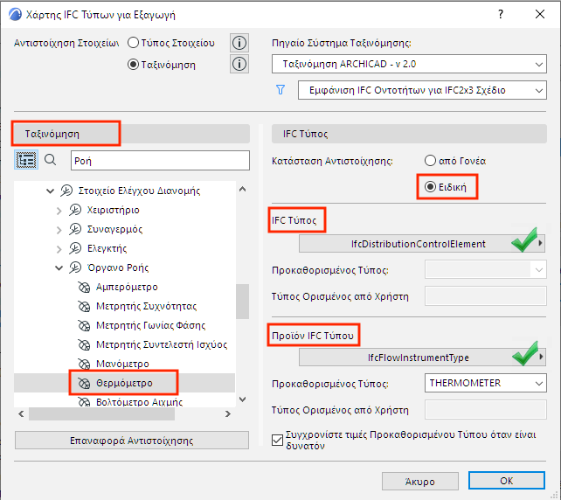Click tree vertical scrollbar up arrow
The height and width of the screenshot is (500, 561).
pos(243,189)
